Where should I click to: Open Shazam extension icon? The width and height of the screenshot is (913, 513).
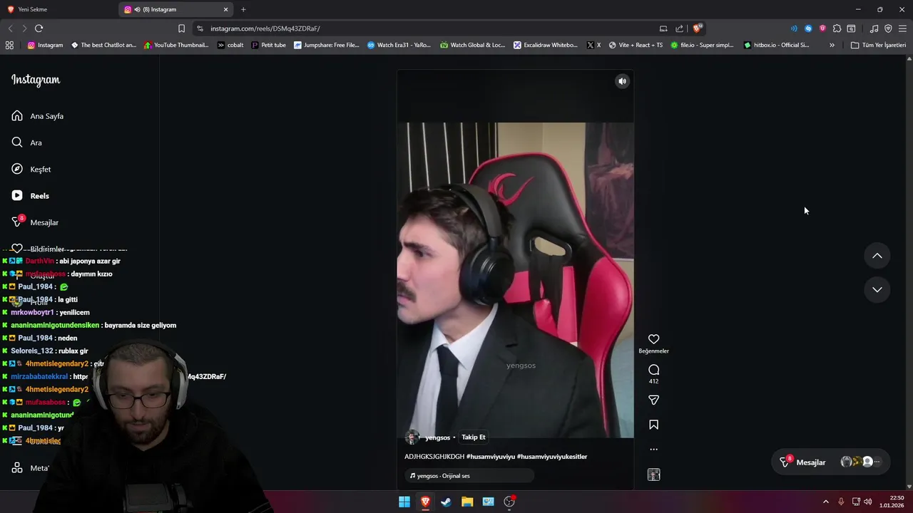808,28
